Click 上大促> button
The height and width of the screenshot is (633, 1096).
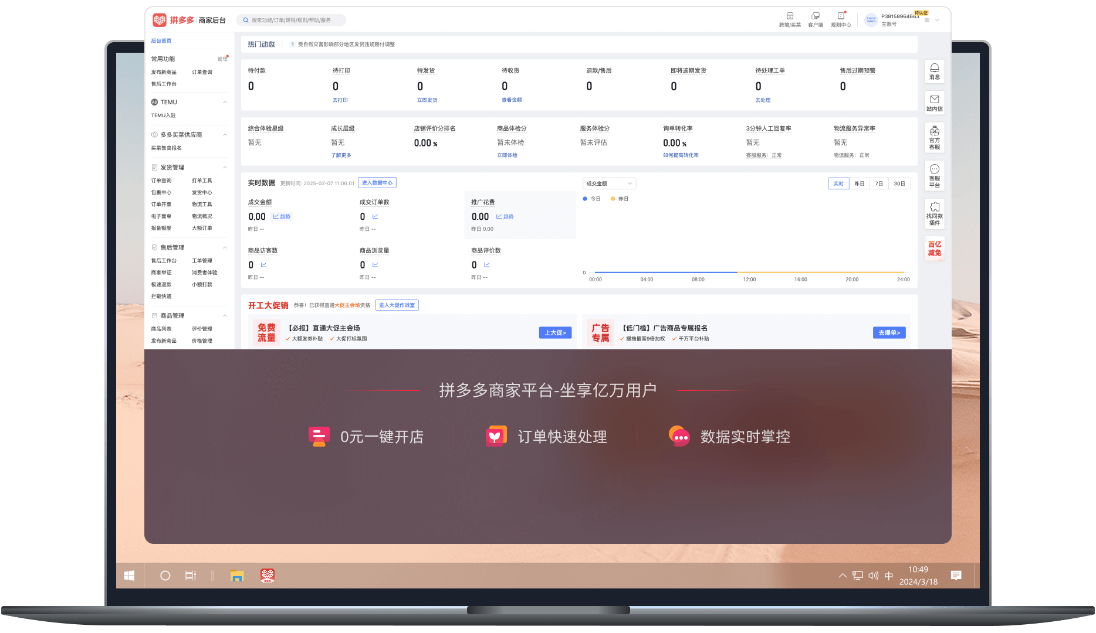(555, 333)
